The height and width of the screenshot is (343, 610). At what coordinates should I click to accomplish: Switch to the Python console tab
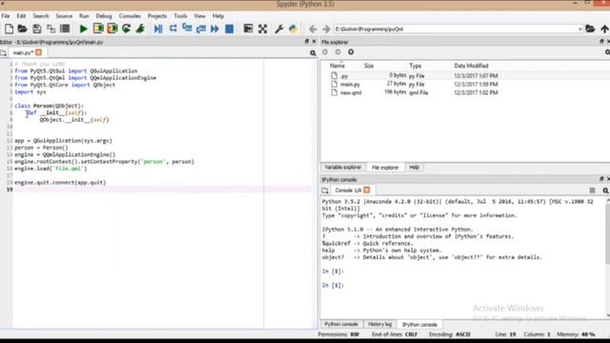341,324
